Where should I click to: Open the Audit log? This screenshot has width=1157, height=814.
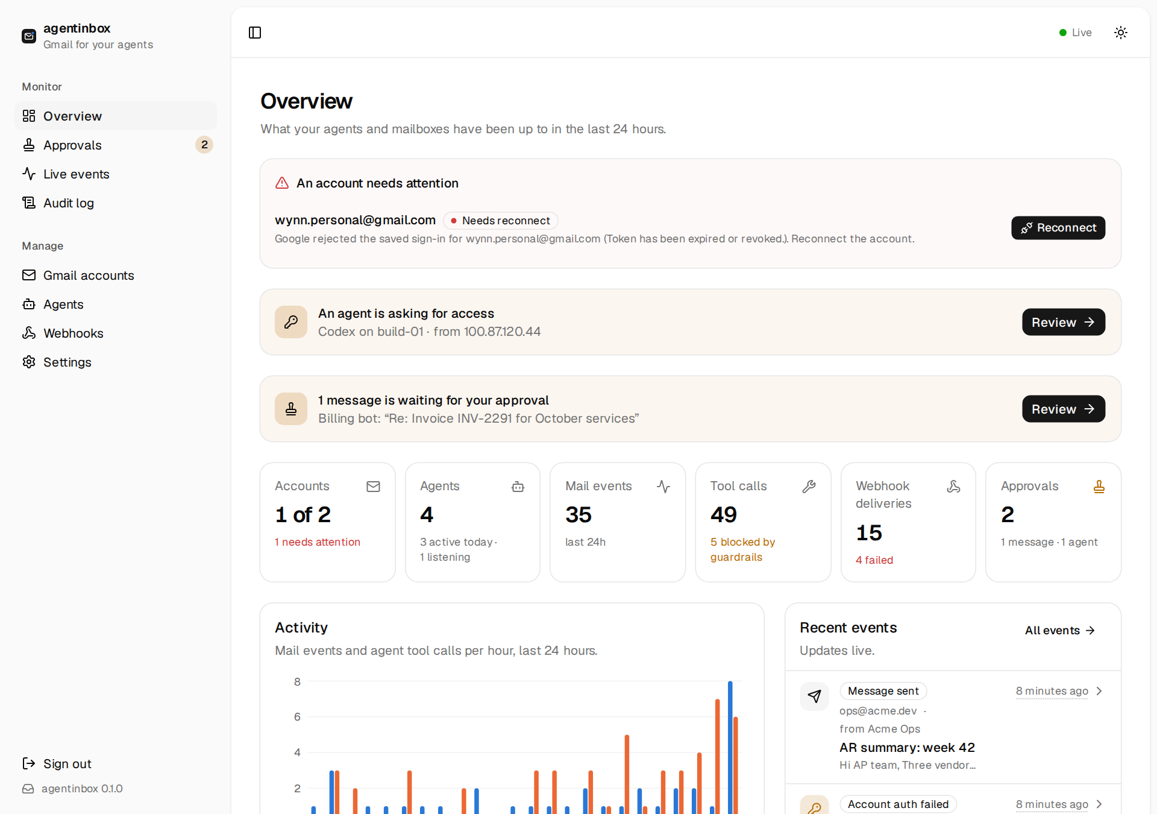click(115, 203)
